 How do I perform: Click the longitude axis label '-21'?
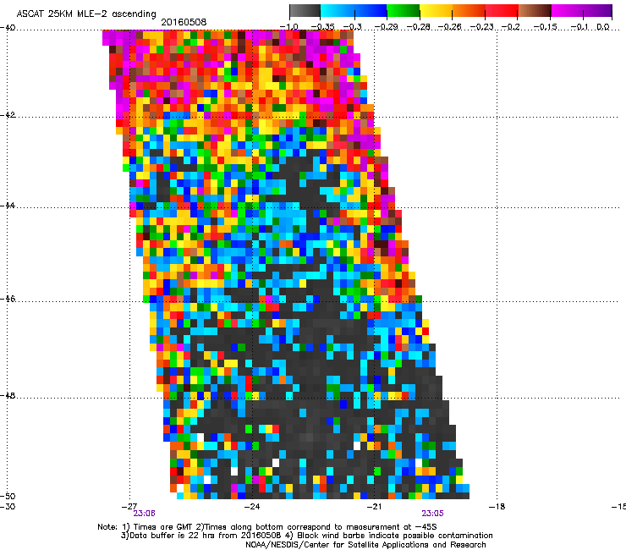374,507
